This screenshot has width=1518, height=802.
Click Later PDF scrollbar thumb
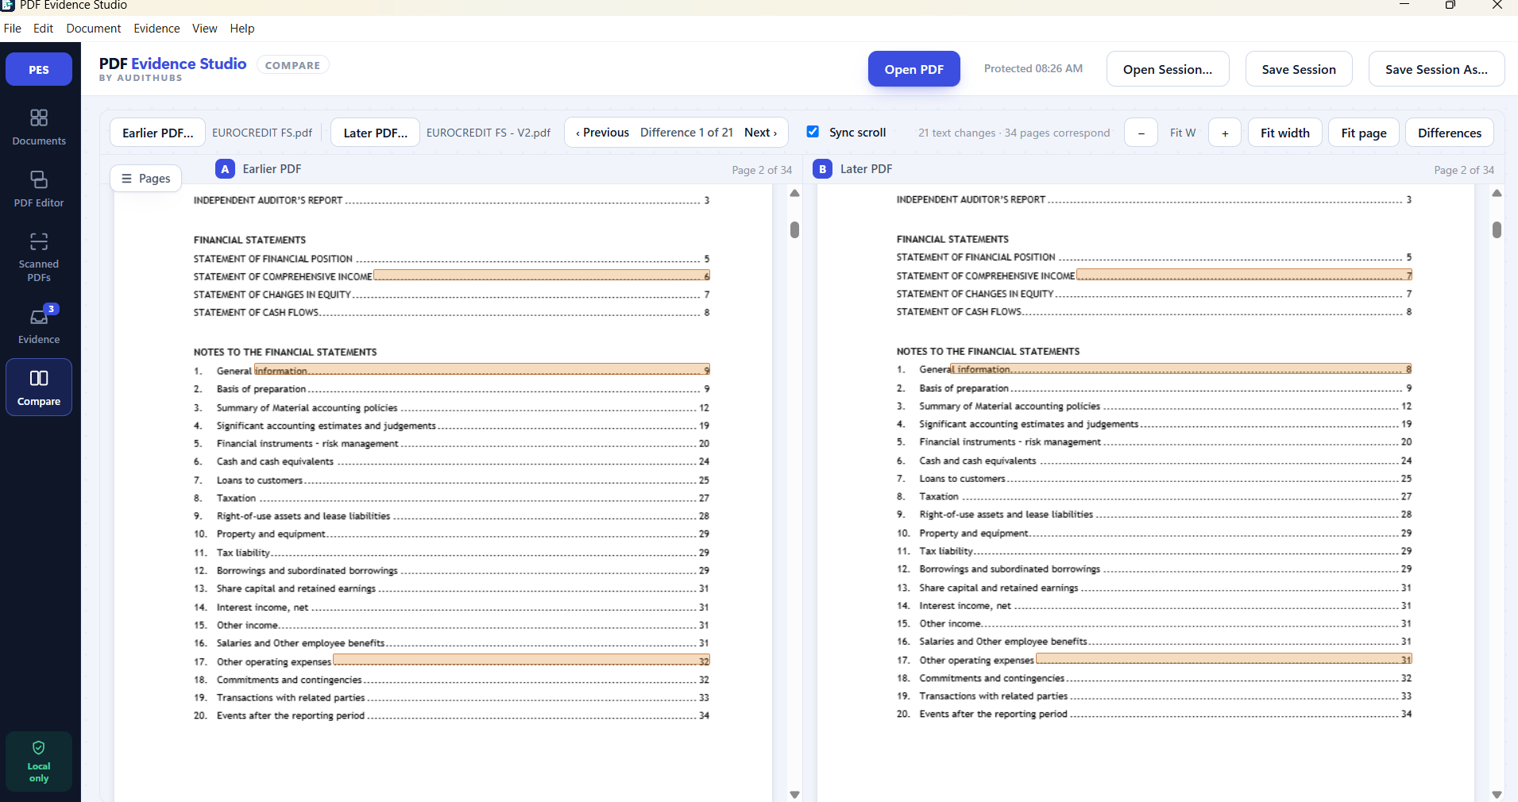point(1497,229)
